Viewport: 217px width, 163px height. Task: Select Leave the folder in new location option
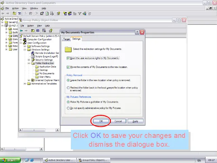coord(68,80)
